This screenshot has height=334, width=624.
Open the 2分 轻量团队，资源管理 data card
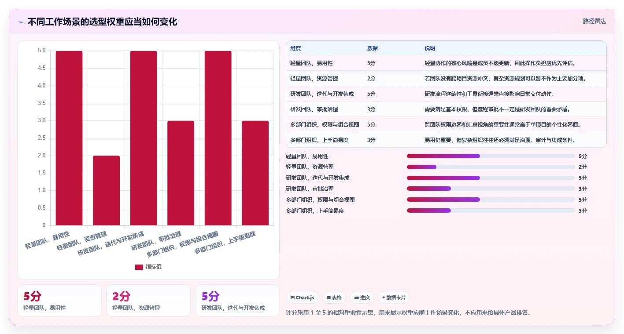[x=148, y=301]
